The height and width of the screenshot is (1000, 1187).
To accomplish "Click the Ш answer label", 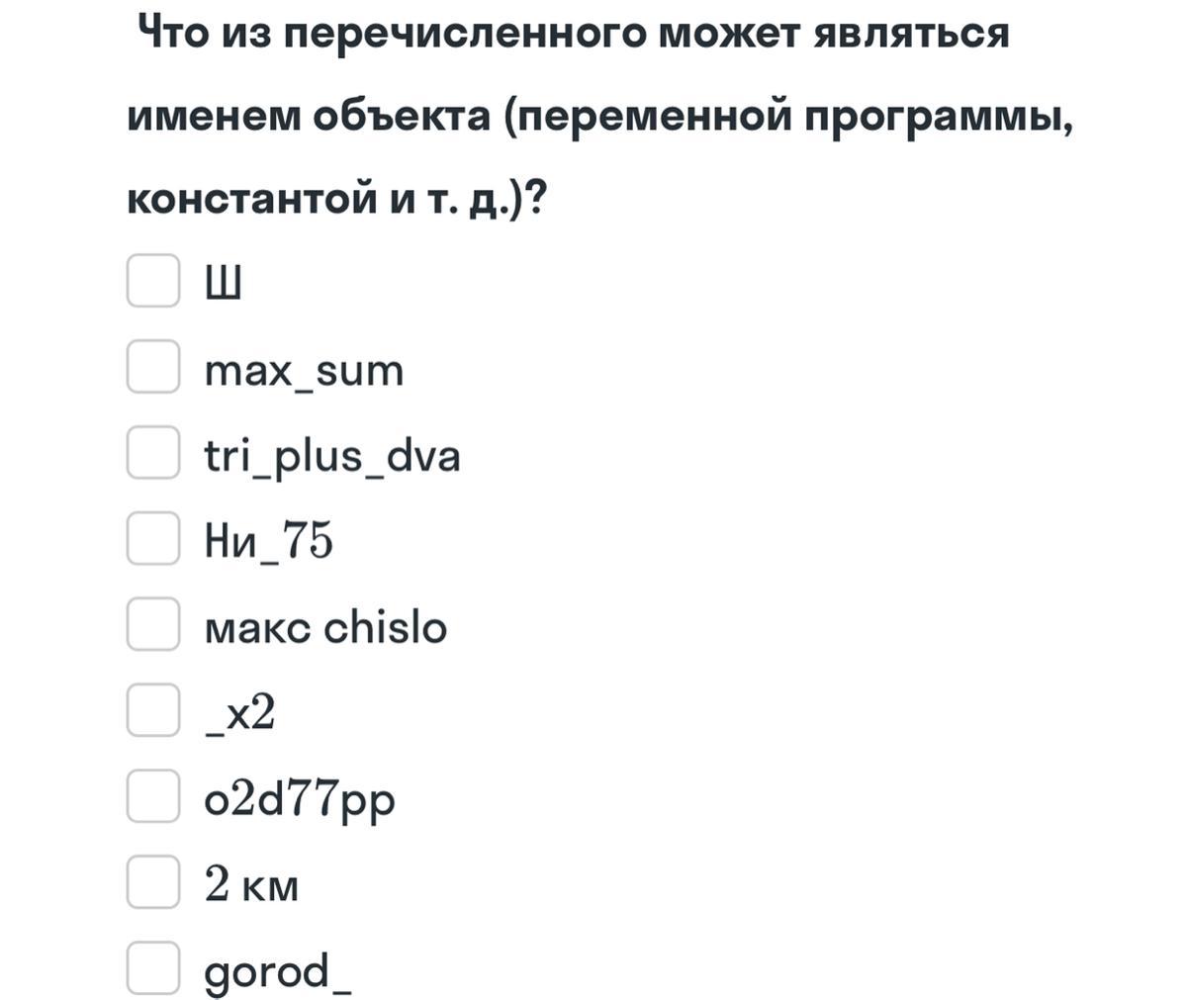I will (x=223, y=286).
